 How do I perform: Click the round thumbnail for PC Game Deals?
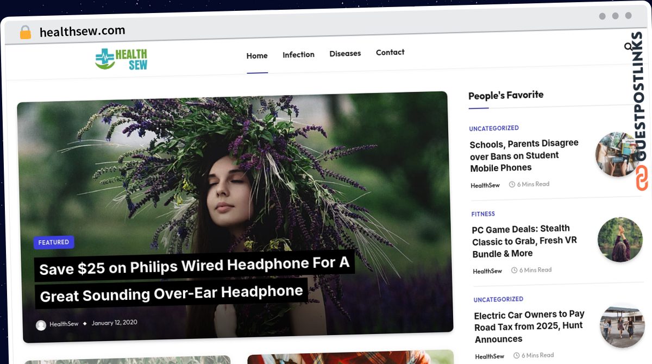coord(620,240)
